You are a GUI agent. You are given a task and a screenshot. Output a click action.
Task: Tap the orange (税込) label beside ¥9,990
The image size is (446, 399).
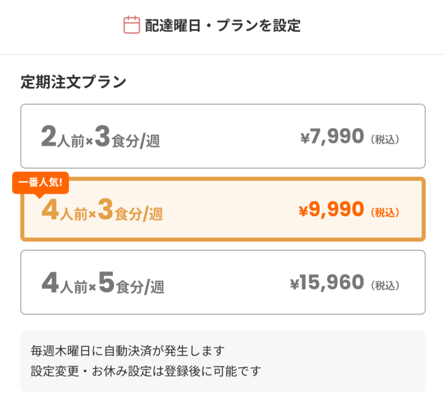tap(384, 213)
